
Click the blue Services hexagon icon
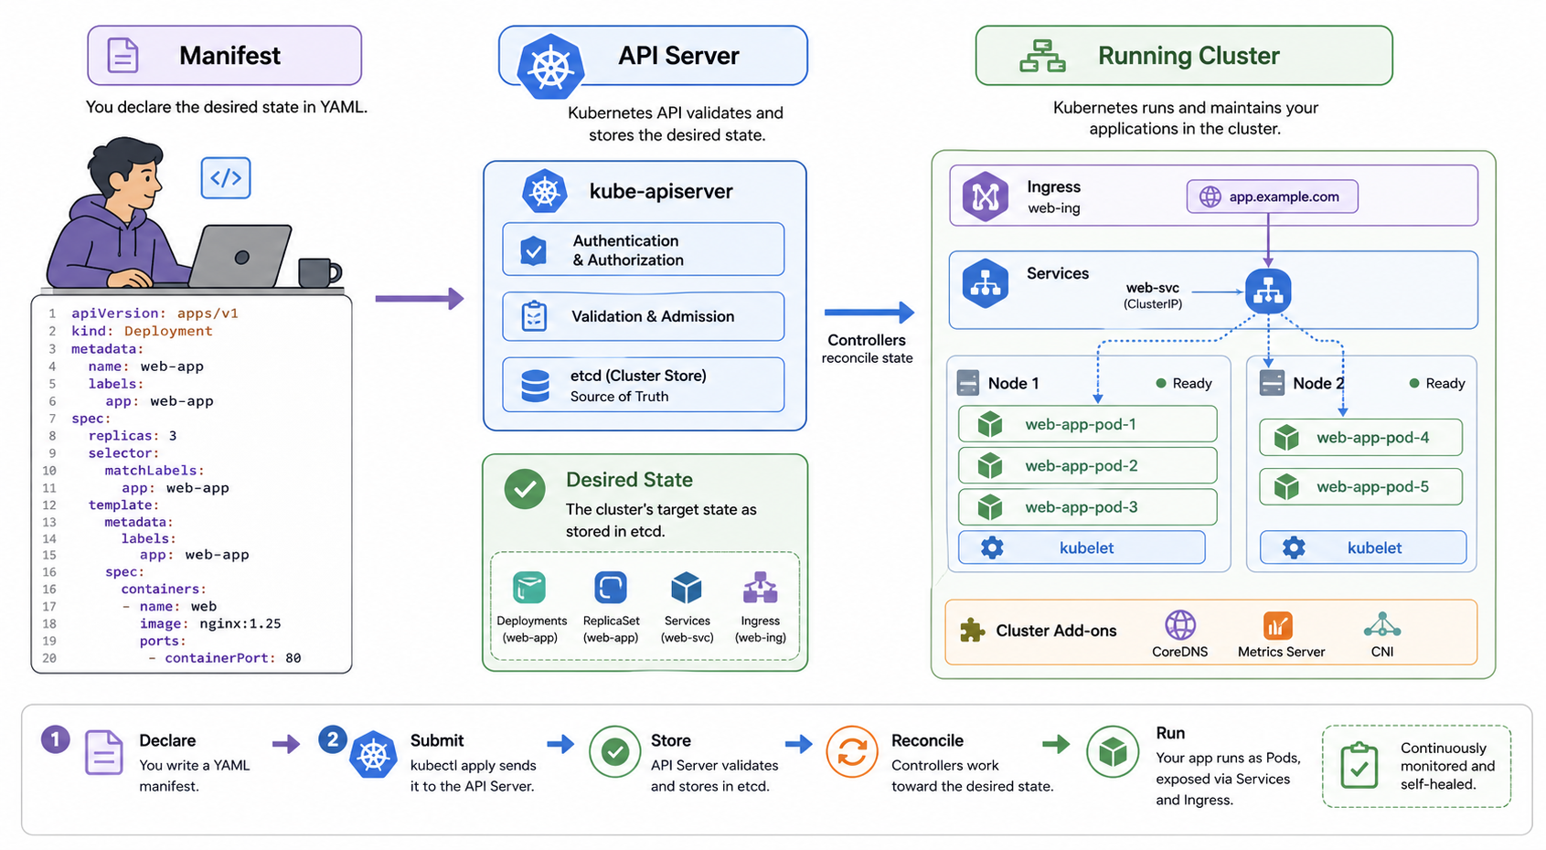pos(985,283)
